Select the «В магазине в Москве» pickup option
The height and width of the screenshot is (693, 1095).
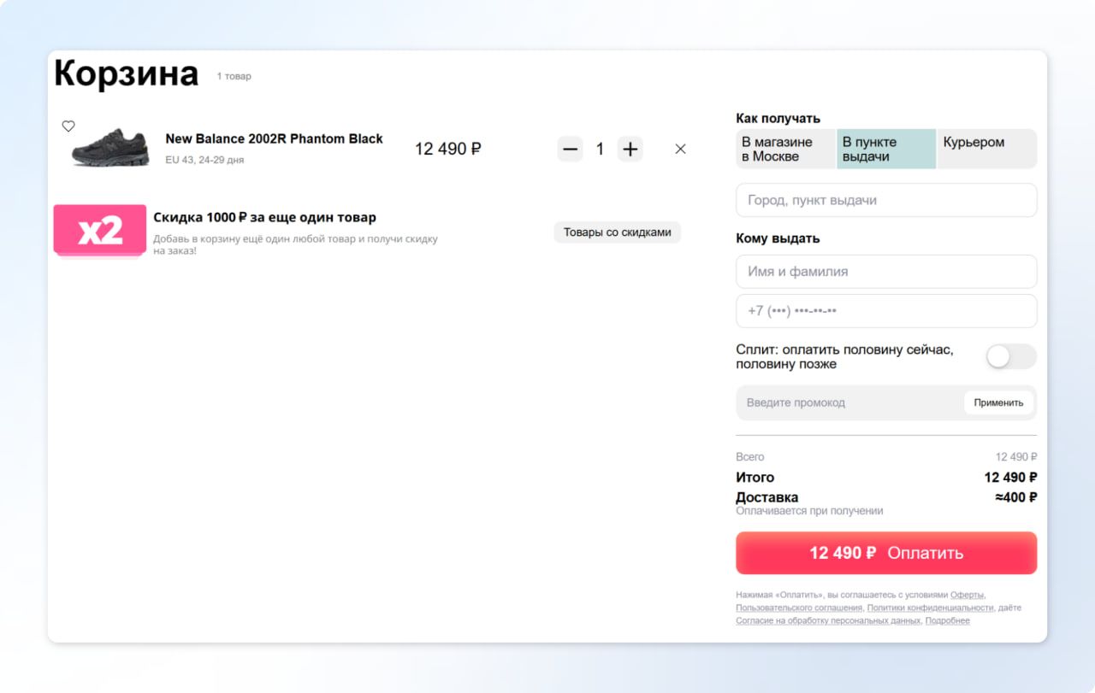[x=784, y=150]
